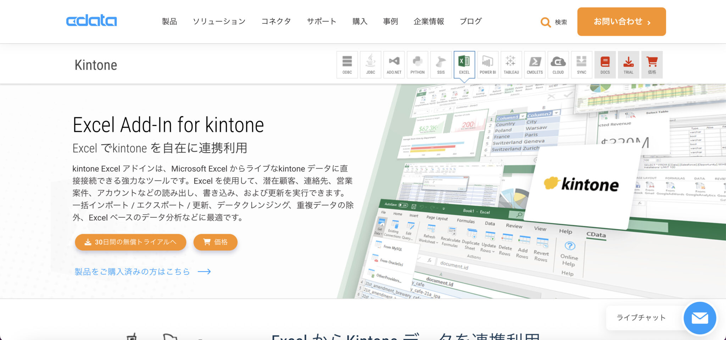726x340 pixels.
Task: Open the Cmdlets connector icon
Action: coord(534,65)
